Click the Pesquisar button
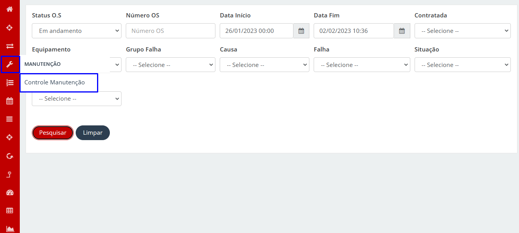This screenshot has width=519, height=233. (x=53, y=133)
